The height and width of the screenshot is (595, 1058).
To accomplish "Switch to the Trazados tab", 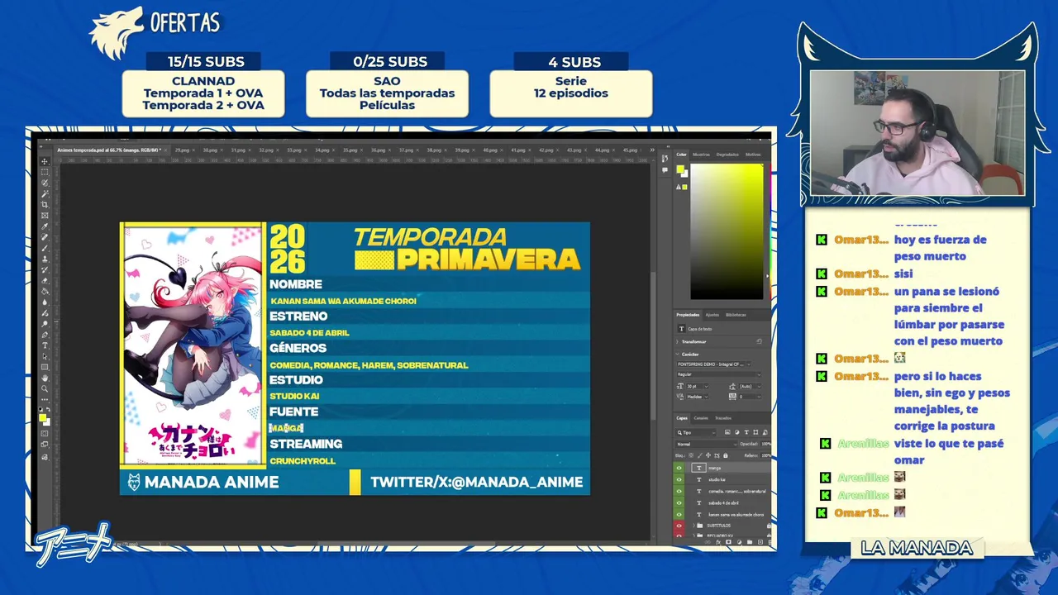I will click(x=722, y=418).
